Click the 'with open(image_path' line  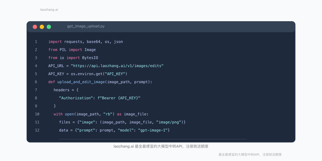(101, 114)
